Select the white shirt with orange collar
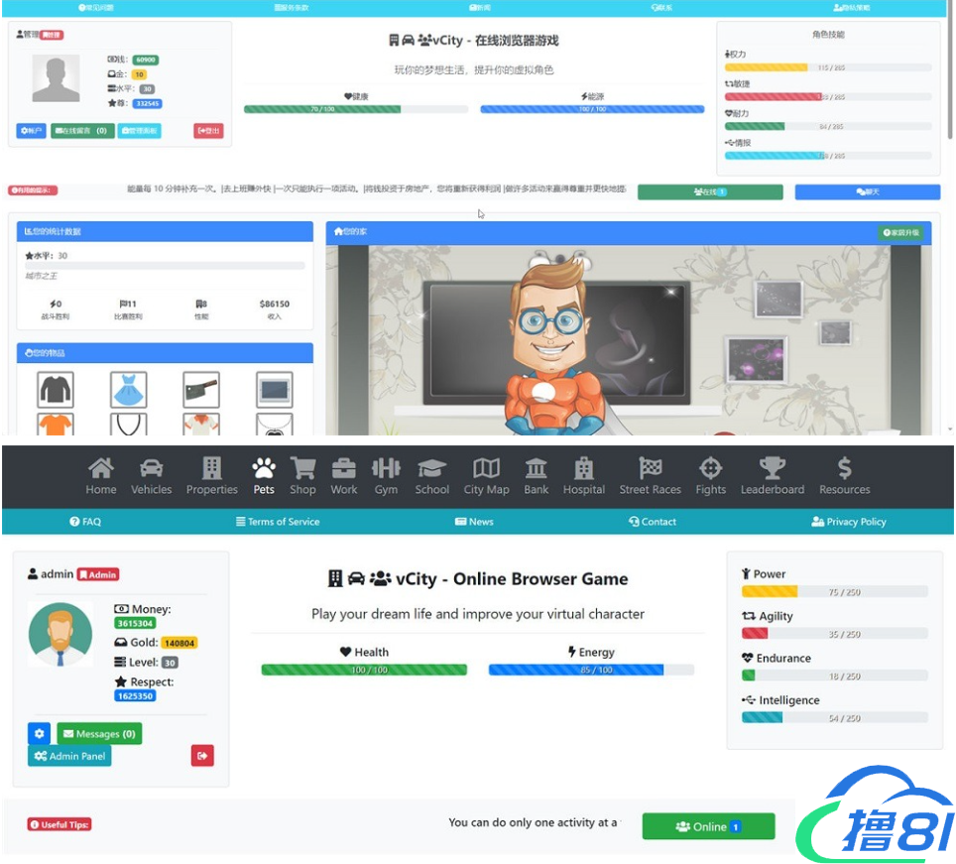Image resolution: width=956 pixels, height=864 pixels. coord(201,425)
